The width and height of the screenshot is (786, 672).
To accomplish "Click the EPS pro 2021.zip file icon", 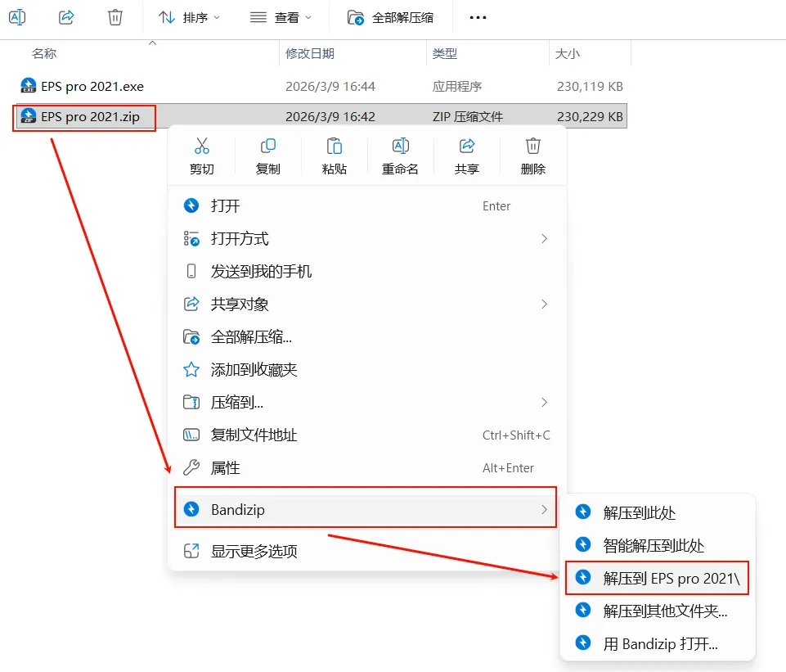I will click(x=28, y=116).
